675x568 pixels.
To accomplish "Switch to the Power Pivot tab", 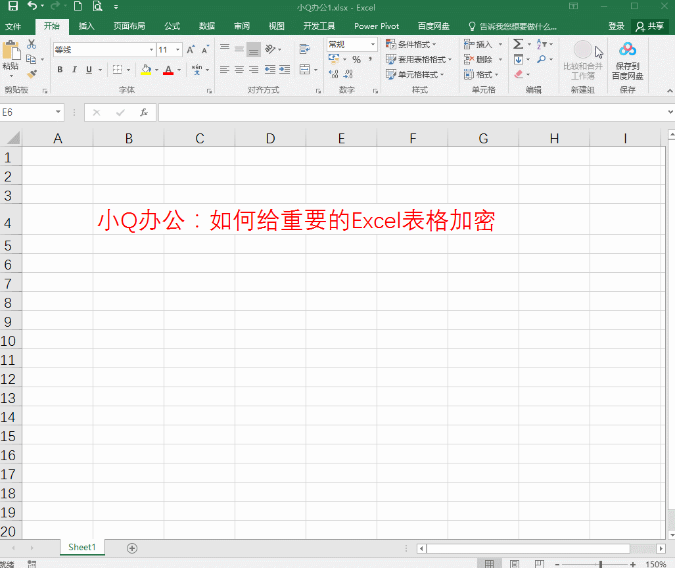I will [x=377, y=26].
